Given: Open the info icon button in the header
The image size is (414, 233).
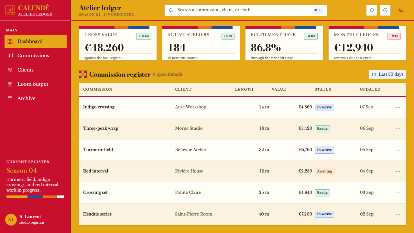Looking at the screenshot, I should [385, 10].
